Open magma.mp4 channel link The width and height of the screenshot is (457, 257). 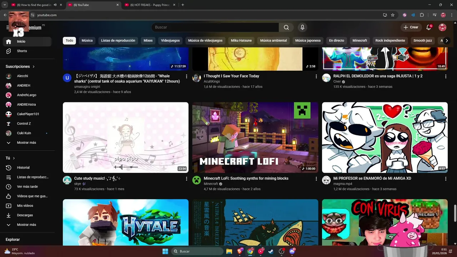pos(343,184)
